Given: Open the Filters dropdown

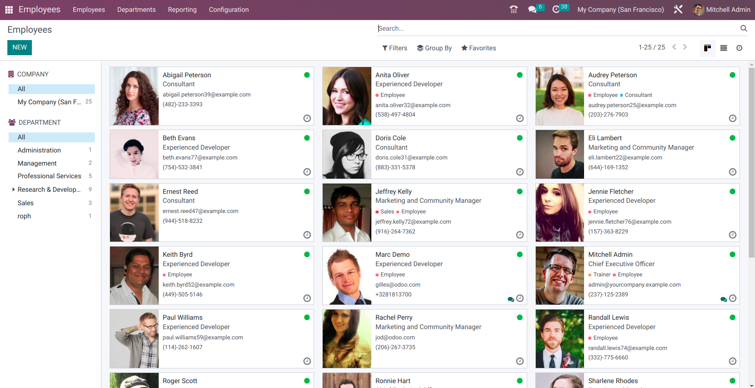Looking at the screenshot, I should pos(395,48).
